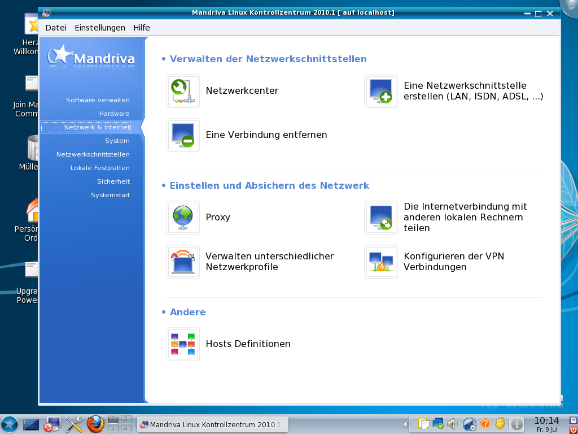
Task: Open the Hosts Definitionen icon
Action: [182, 344]
